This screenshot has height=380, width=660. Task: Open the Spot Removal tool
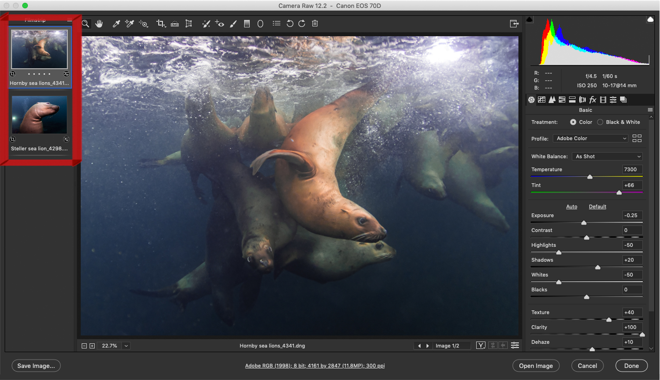tap(206, 23)
